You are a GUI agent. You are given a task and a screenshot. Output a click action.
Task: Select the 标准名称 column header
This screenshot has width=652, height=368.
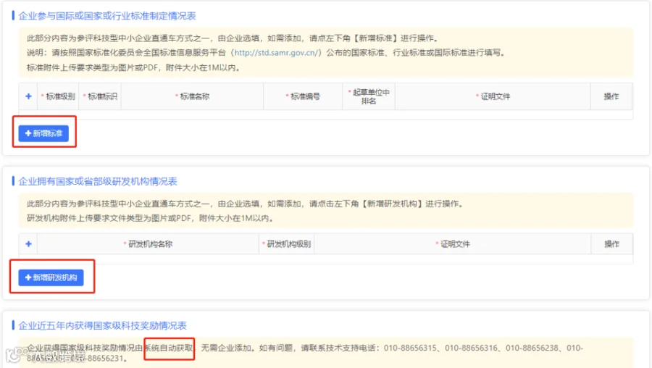click(192, 96)
